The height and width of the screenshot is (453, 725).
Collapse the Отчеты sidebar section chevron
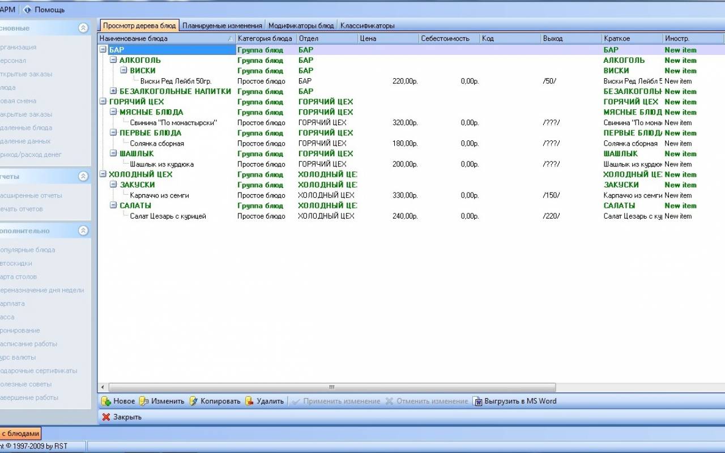coord(83,177)
